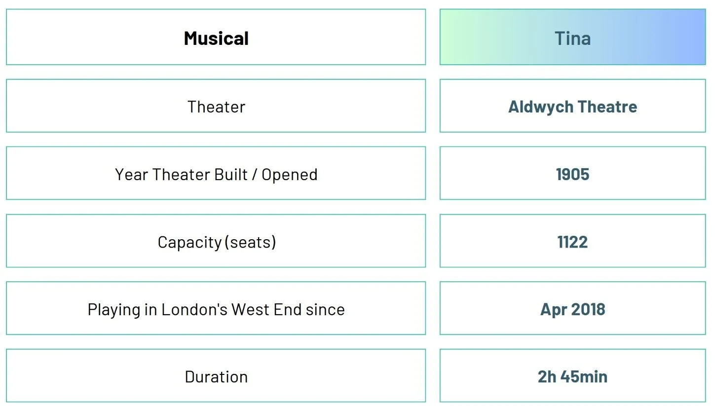Click the Capacity (seats) label cell
Viewport: 715px width, 406px height.
click(216, 241)
